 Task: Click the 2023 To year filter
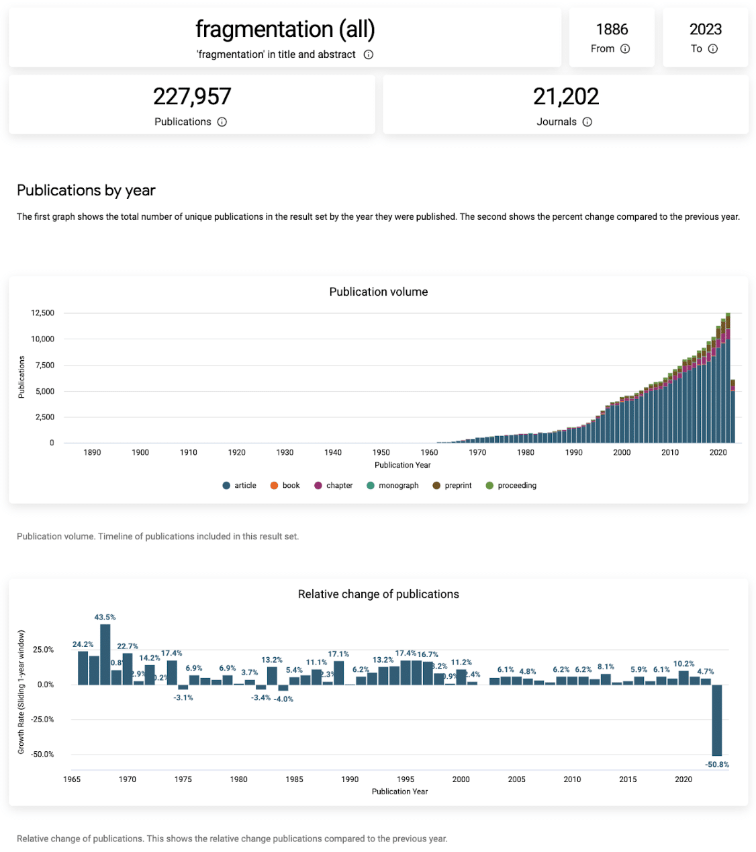[x=705, y=30]
